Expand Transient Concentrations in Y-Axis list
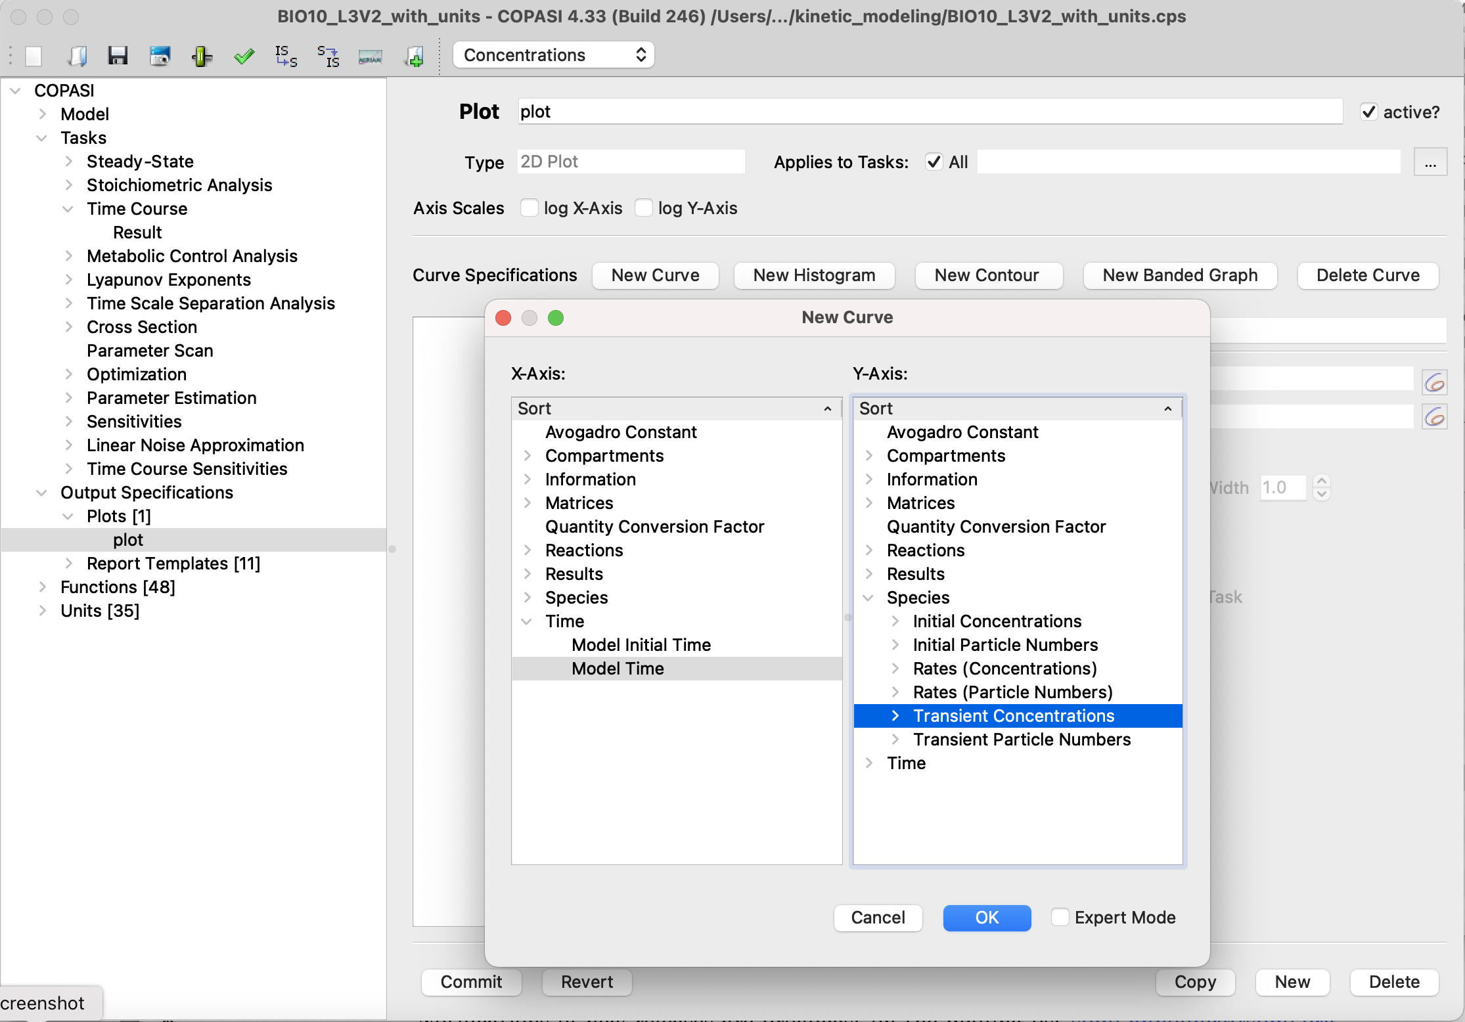 click(x=895, y=716)
